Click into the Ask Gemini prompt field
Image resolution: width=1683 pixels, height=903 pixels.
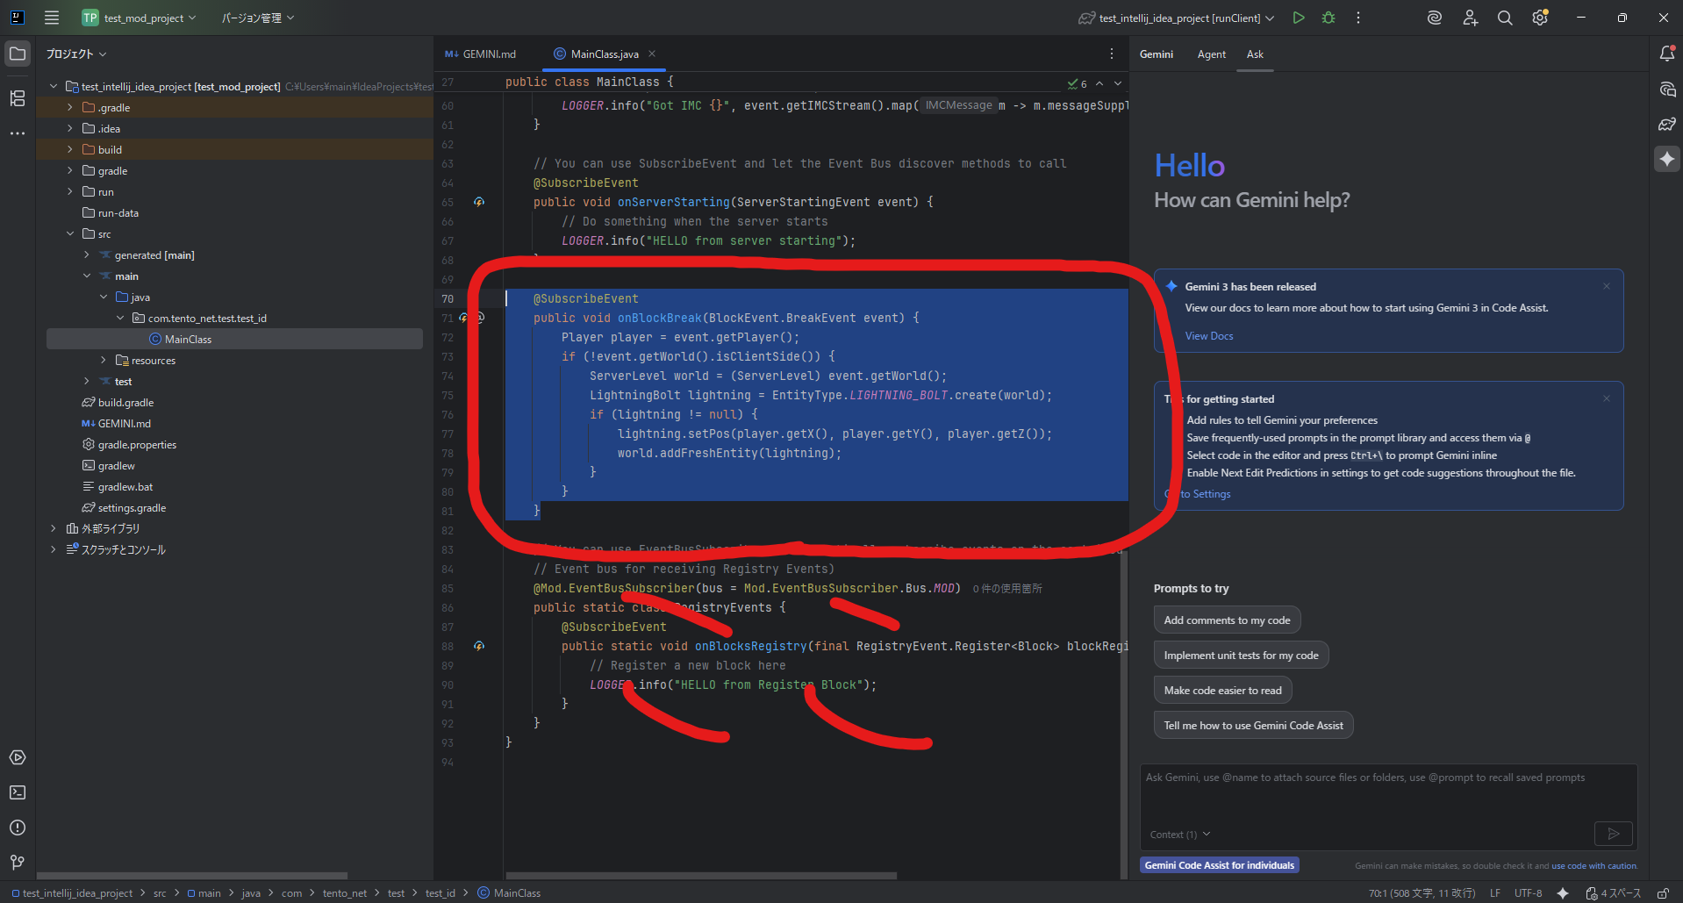[x=1386, y=794]
